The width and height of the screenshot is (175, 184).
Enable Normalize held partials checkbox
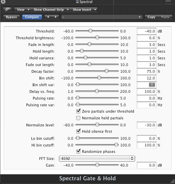[x=78, y=118]
